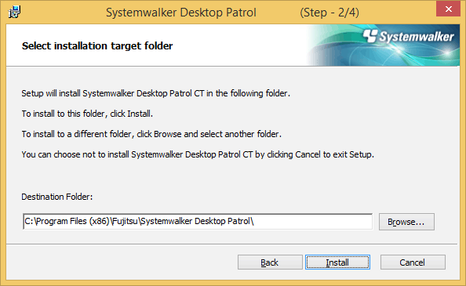This screenshot has width=466, height=286.
Task: Cancel the setup wizard
Action: (413, 262)
